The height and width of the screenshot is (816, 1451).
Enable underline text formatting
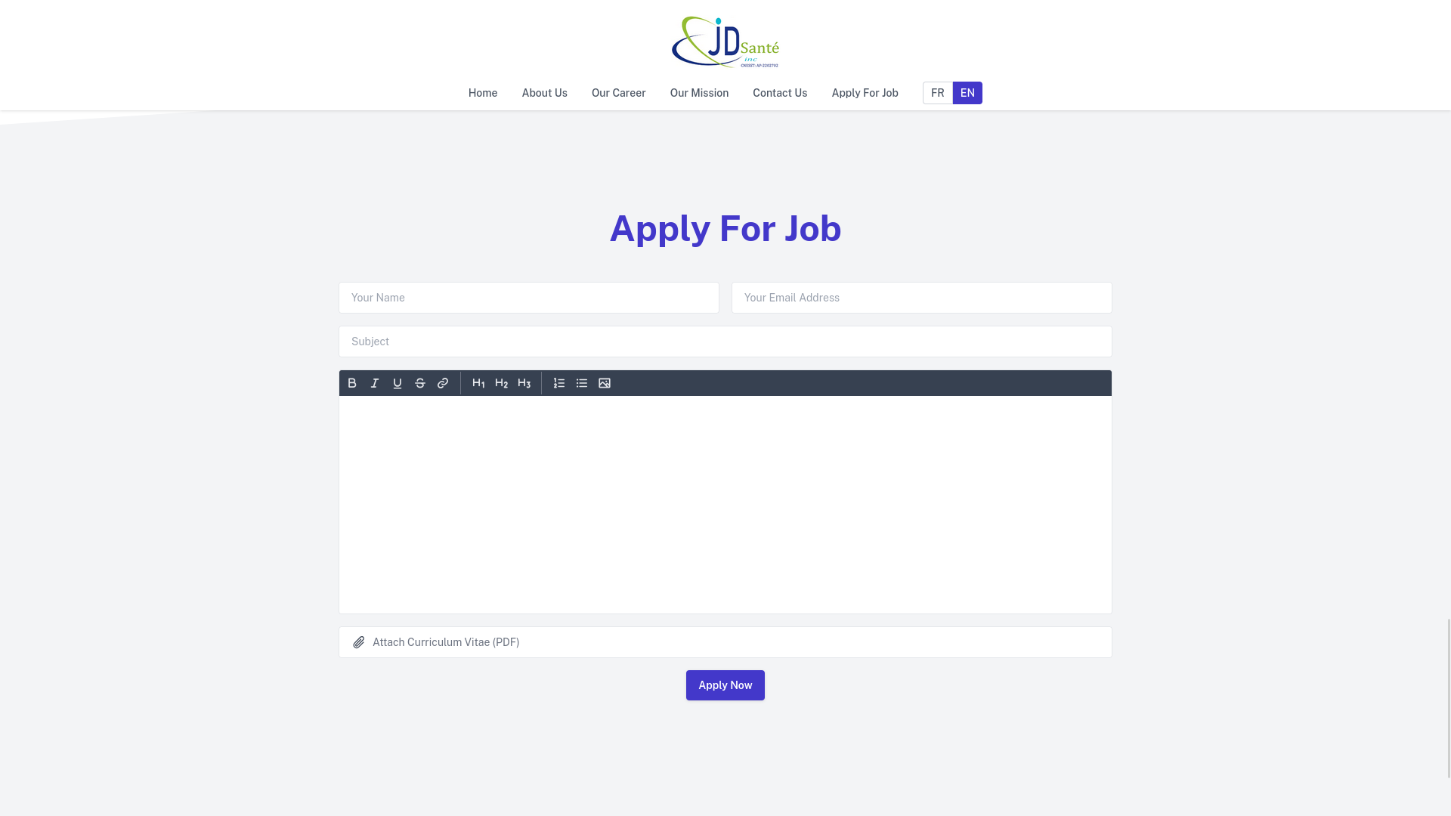click(x=398, y=382)
